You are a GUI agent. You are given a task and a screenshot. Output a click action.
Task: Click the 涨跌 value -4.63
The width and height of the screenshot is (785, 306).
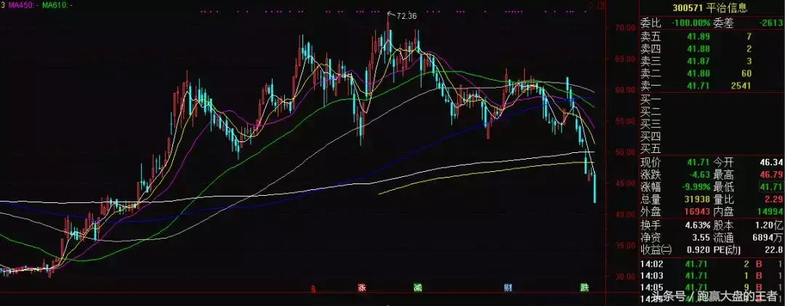coord(700,175)
